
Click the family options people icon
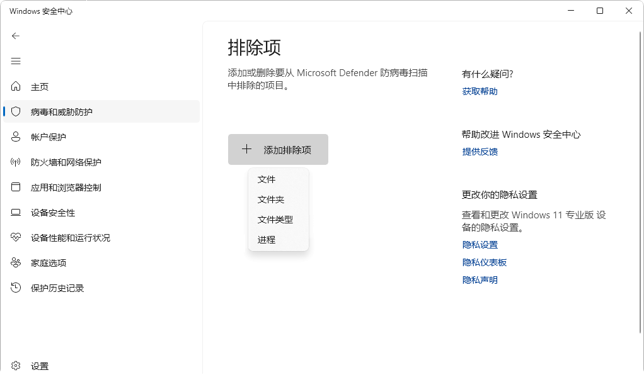click(x=16, y=263)
